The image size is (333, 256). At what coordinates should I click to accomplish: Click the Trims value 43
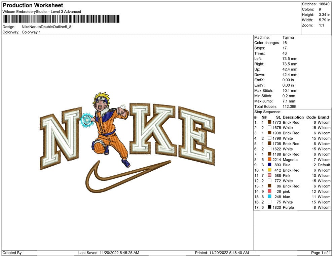285,53
